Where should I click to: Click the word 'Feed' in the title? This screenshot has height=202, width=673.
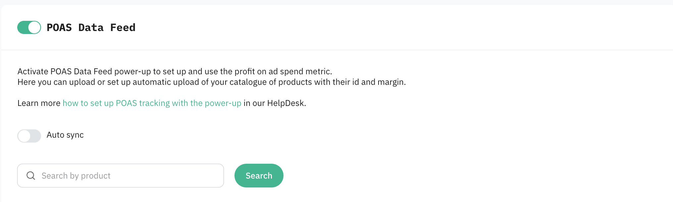(x=123, y=27)
